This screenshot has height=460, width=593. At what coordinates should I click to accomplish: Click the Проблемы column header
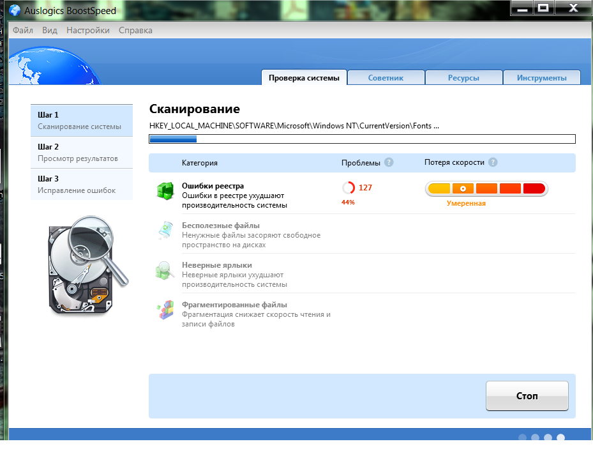click(x=361, y=163)
